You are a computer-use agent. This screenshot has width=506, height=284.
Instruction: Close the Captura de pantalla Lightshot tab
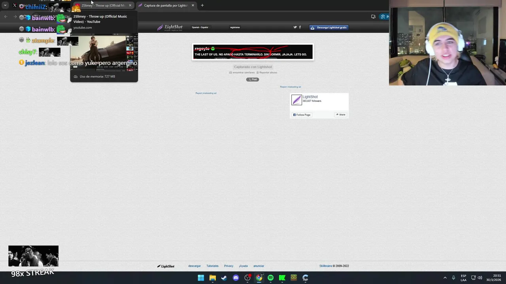(x=193, y=6)
